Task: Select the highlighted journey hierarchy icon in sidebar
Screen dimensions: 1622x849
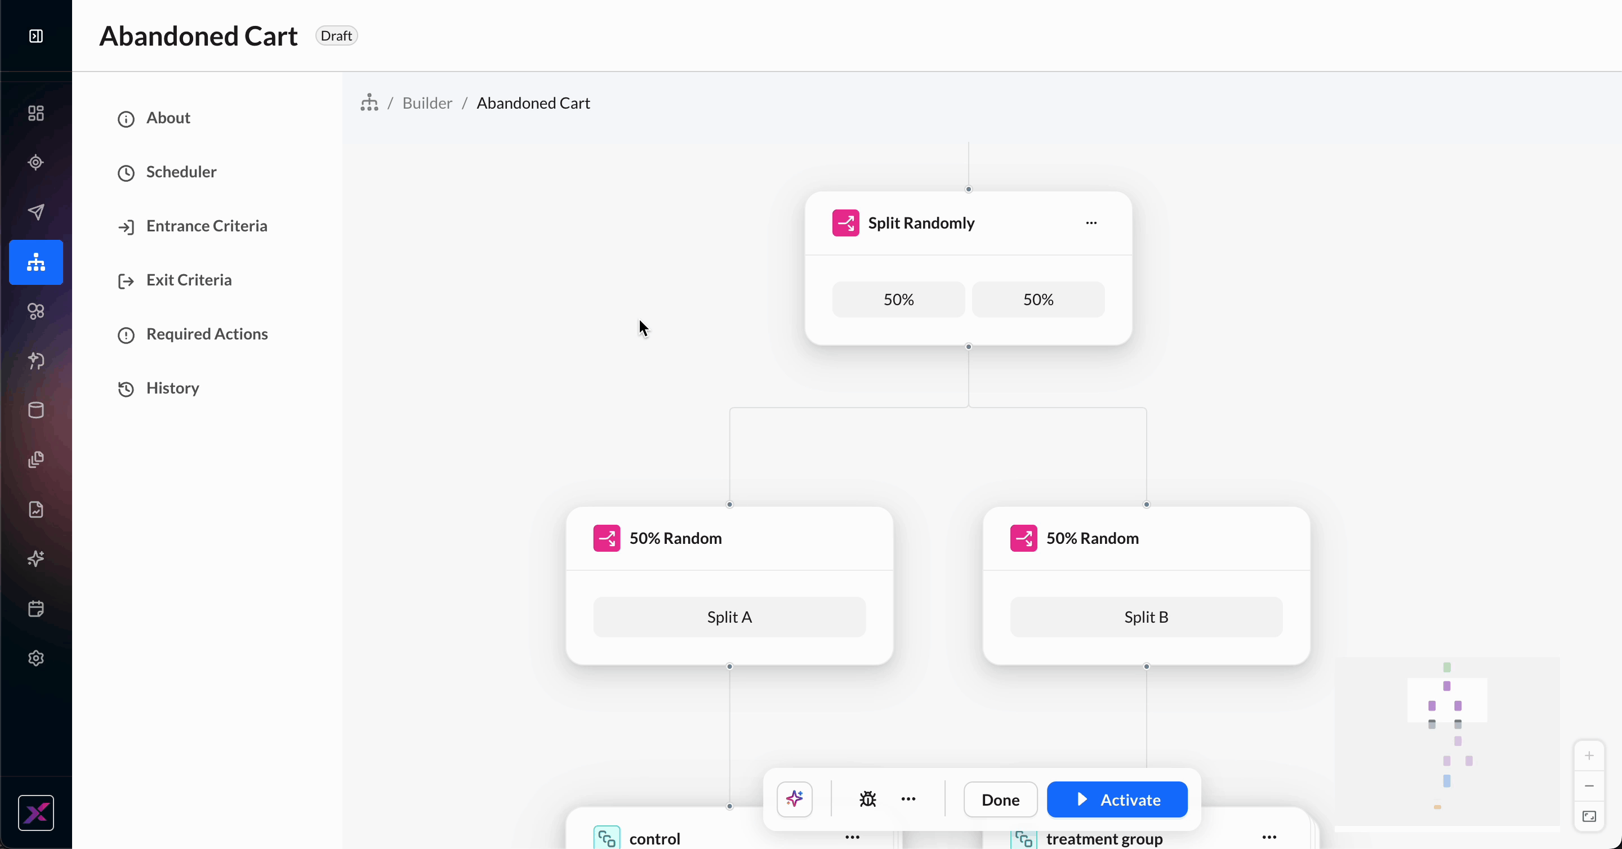Action: [x=36, y=262]
